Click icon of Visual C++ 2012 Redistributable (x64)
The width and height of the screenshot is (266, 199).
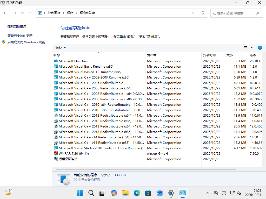click(56, 115)
